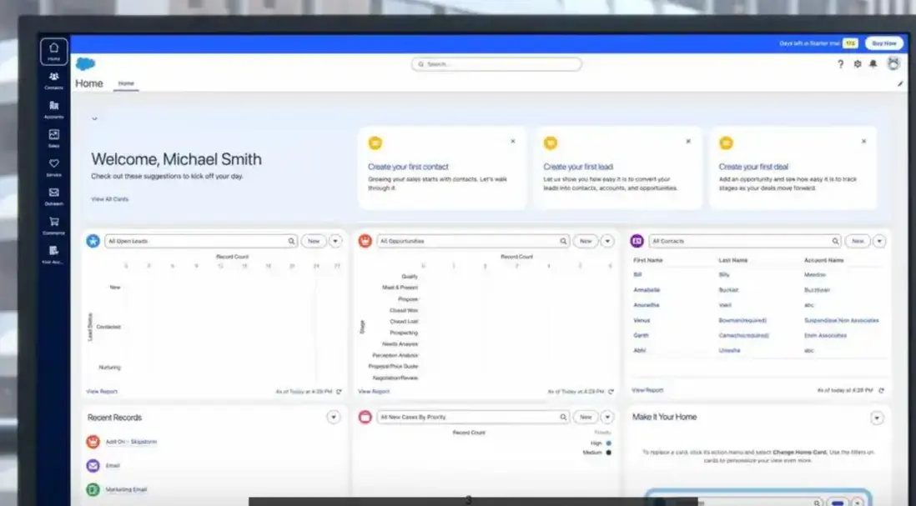Open the user profile avatar

click(893, 63)
